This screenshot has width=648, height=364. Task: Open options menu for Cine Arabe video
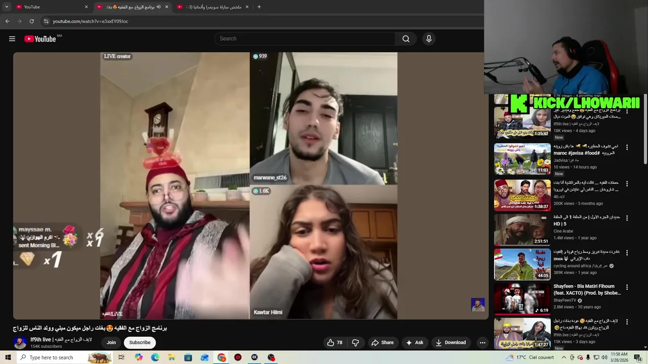pyautogui.click(x=627, y=218)
